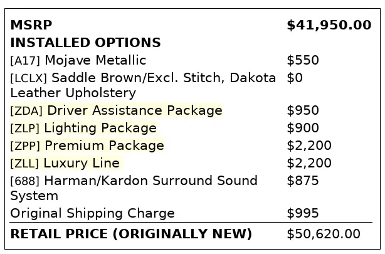Click the INSTALLED OPTIONS heading
The image size is (385, 254).
[x=85, y=43]
